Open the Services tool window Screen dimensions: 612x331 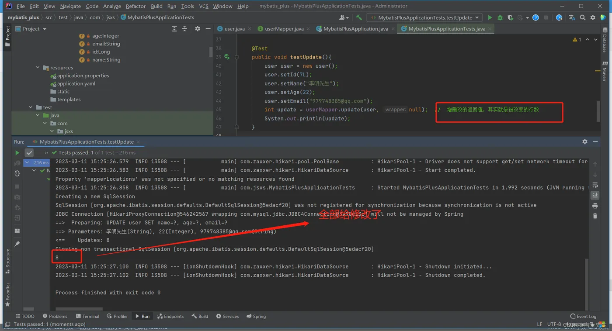pyautogui.click(x=227, y=316)
